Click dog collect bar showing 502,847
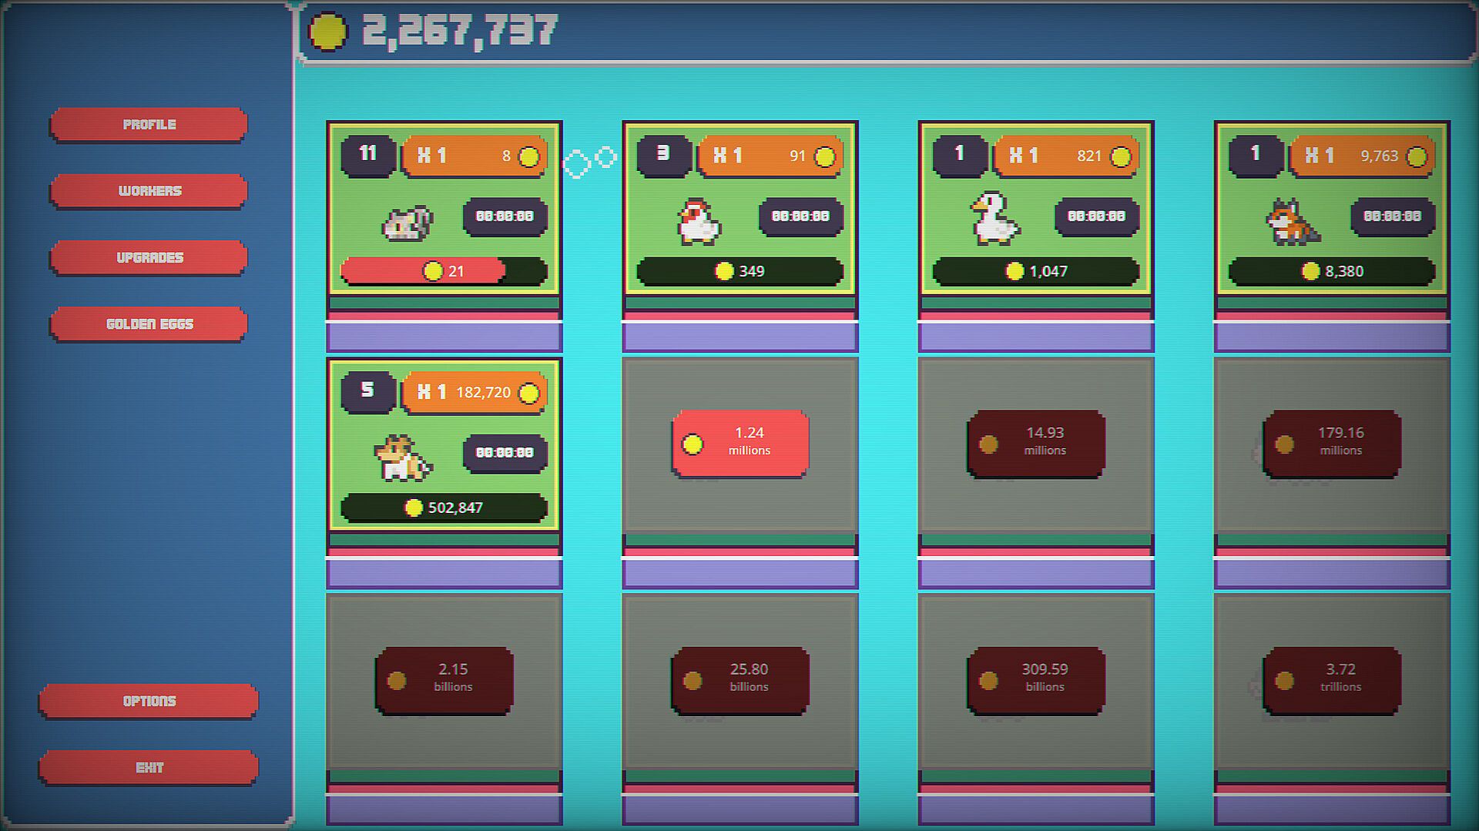This screenshot has height=831, width=1479. (444, 508)
